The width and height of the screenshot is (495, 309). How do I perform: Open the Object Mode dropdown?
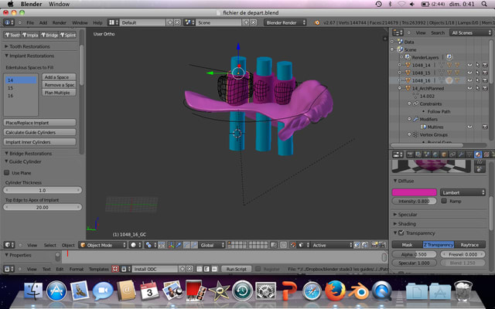click(x=103, y=245)
